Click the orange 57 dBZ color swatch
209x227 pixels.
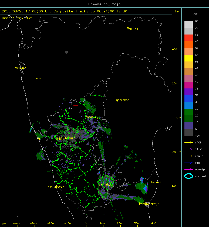[188, 44]
